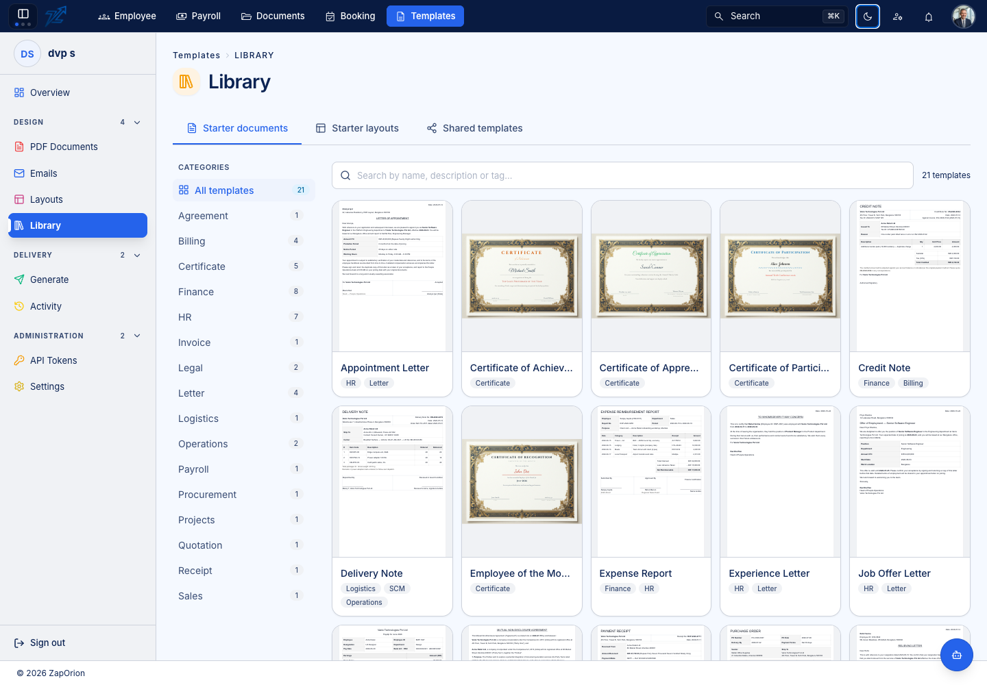Open Employee of the Month template thumbnail
Screen dimensions: 987x685
click(x=522, y=482)
